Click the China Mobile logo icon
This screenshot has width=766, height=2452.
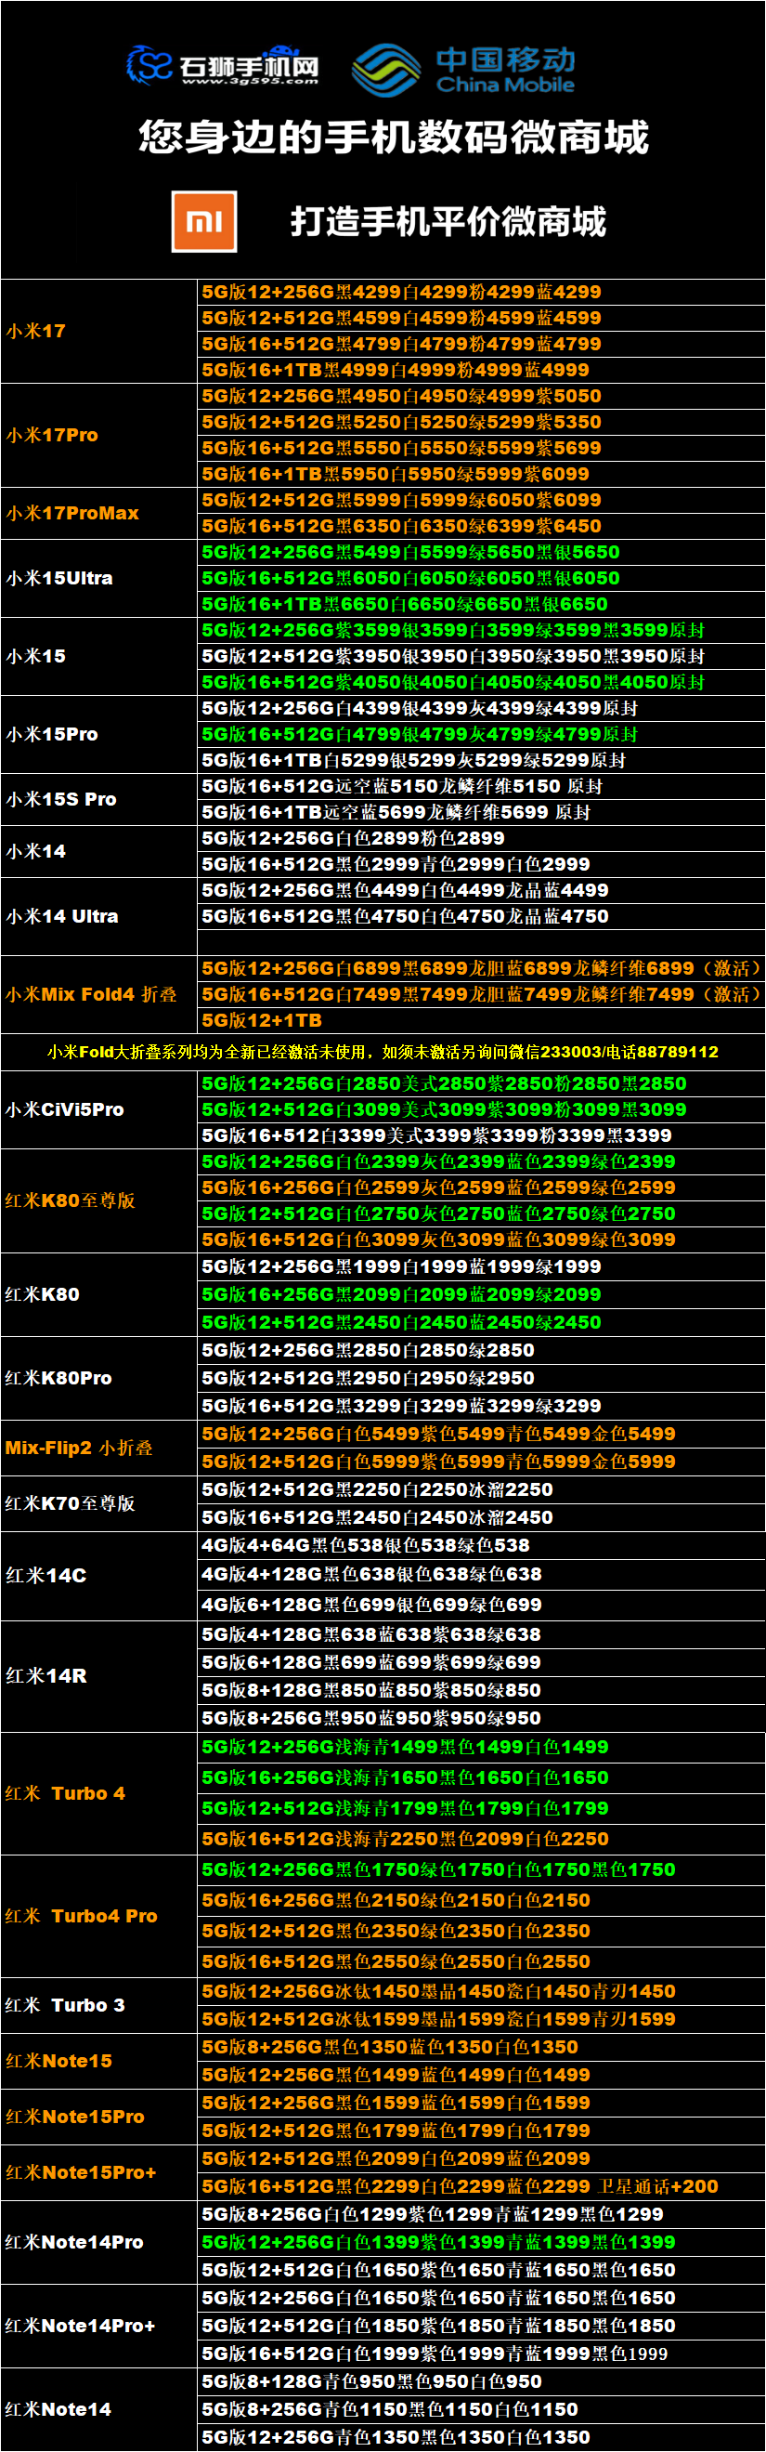click(385, 70)
